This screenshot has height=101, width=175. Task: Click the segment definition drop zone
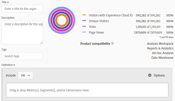(87, 90)
